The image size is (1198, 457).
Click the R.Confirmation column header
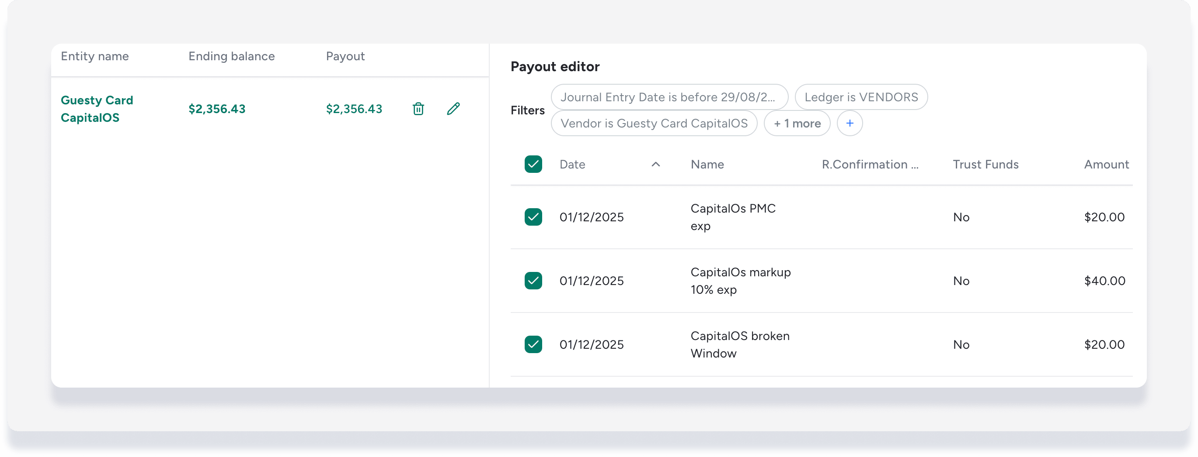pos(870,165)
